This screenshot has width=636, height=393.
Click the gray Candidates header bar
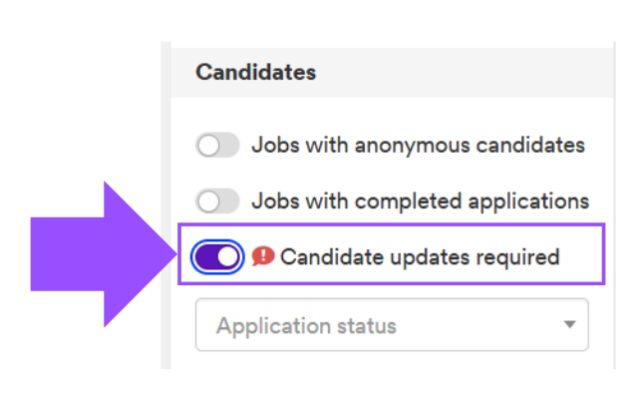coord(392,72)
